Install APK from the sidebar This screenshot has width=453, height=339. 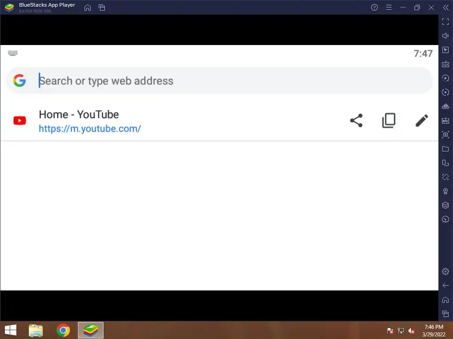click(445, 121)
